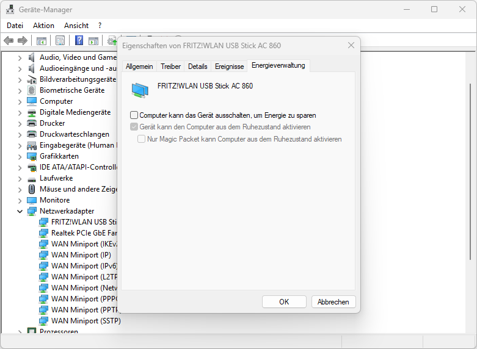Click the Eingabegeräte HID icon
Viewport: 477px width, 349px height.
click(x=32, y=146)
